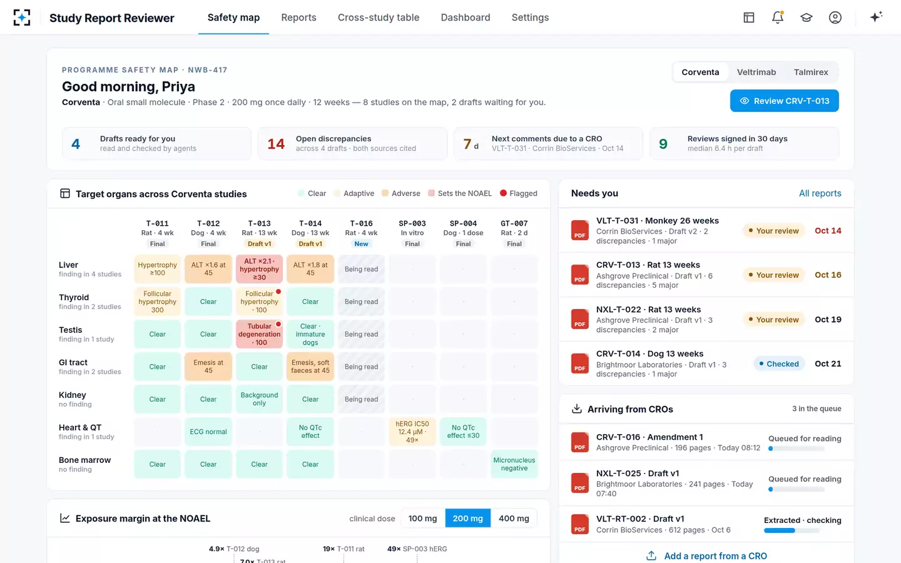The image size is (901, 563).
Task: Launch the AI sparkle assistant icon
Action: [x=876, y=17]
